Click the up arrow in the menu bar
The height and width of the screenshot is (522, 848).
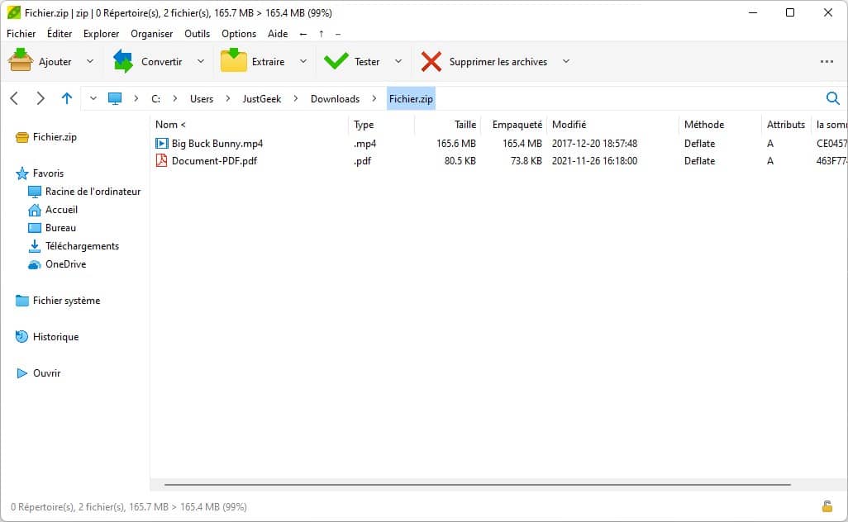tap(322, 34)
